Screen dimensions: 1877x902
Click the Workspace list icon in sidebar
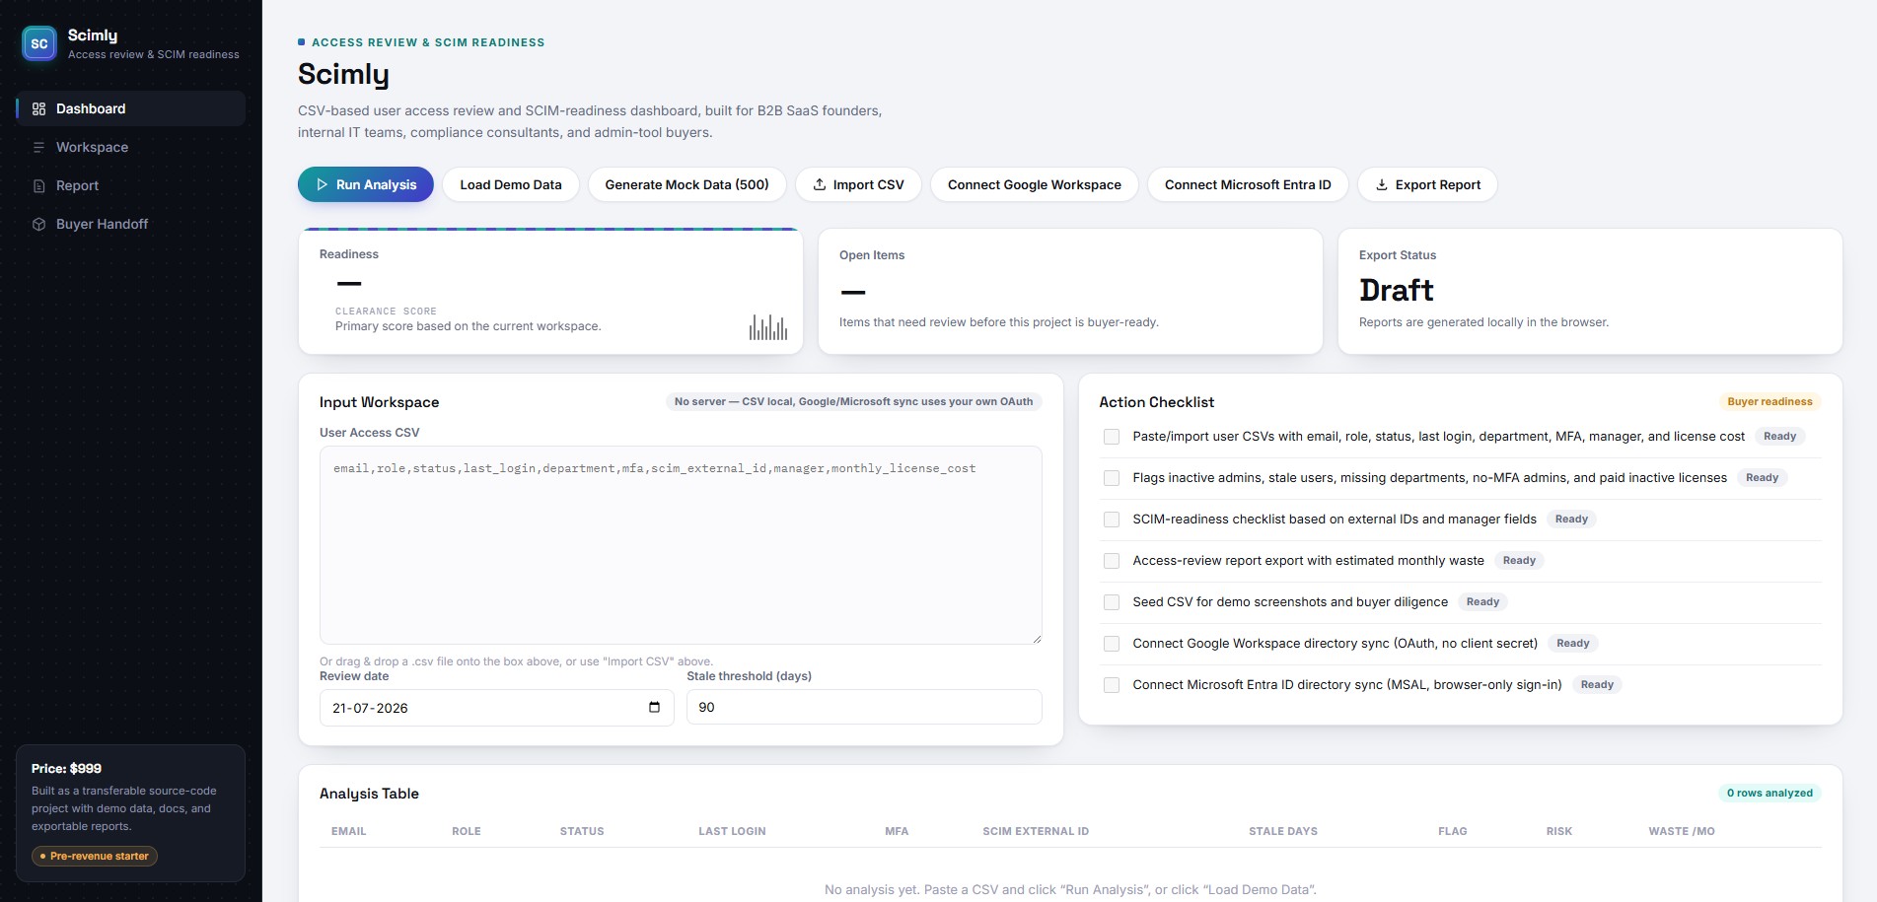tap(38, 148)
